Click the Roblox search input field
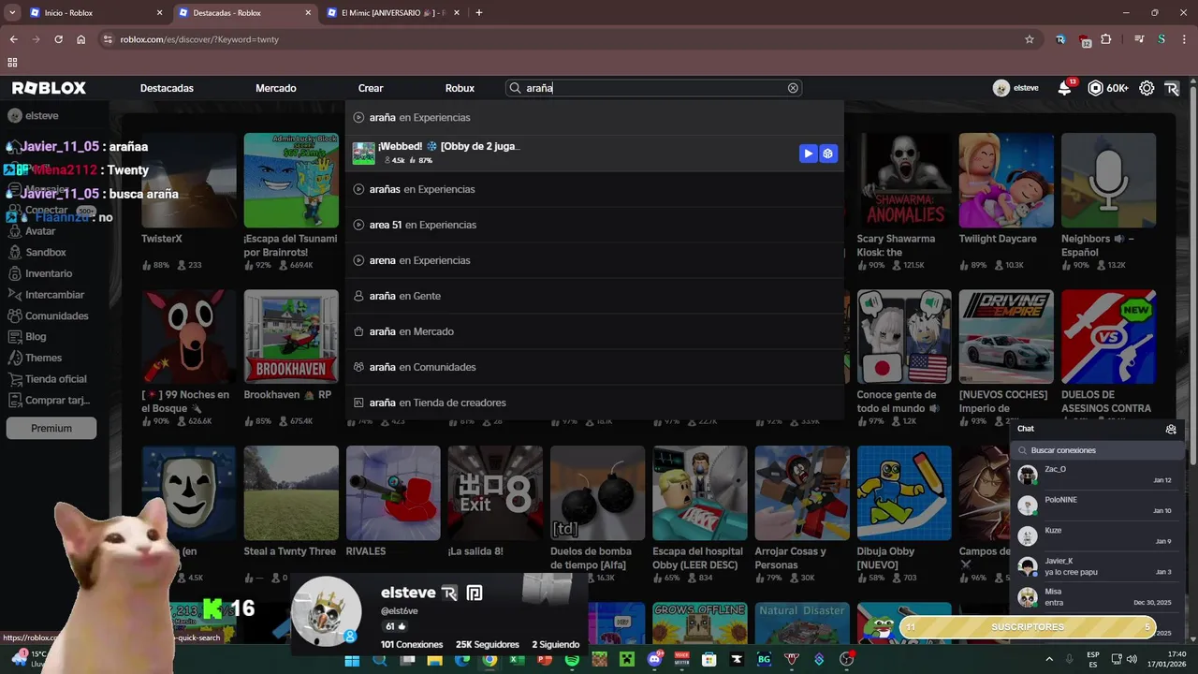This screenshot has height=674, width=1198. tap(652, 88)
